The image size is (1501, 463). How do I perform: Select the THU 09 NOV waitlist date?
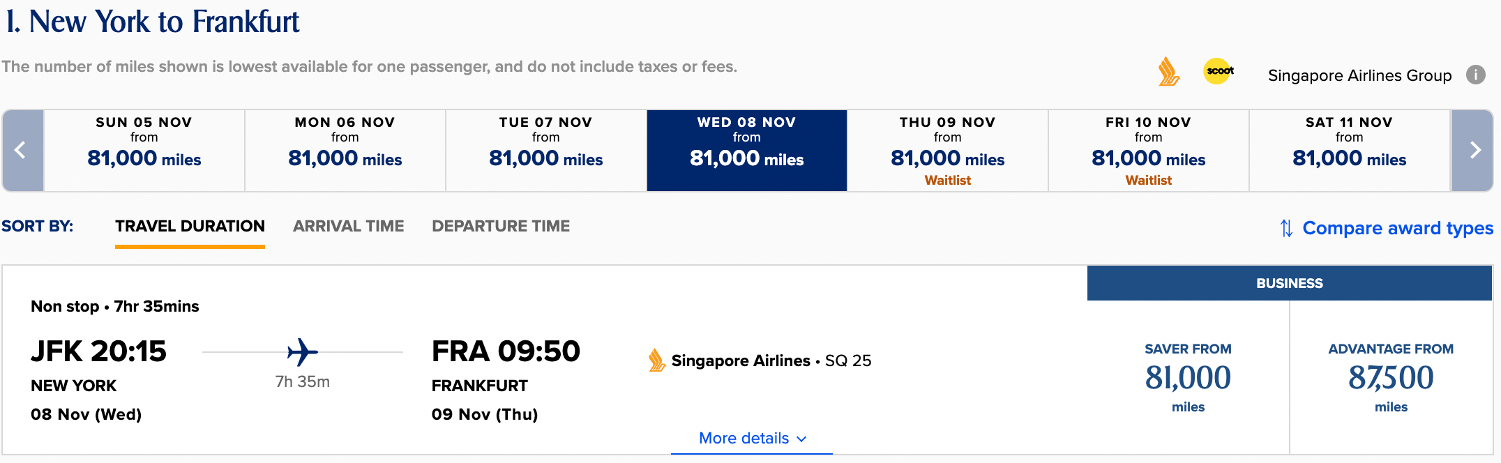pyautogui.click(x=946, y=150)
